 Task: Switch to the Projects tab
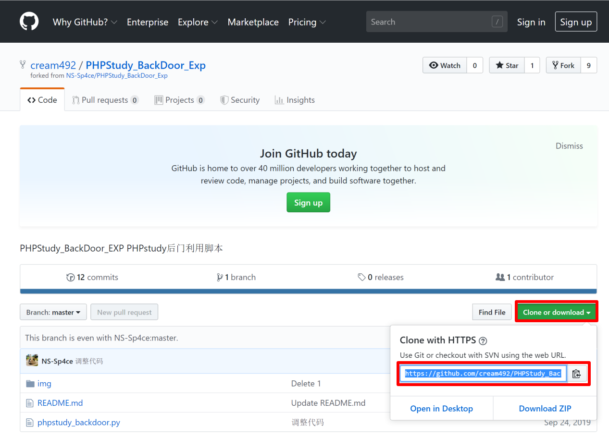[x=179, y=100]
